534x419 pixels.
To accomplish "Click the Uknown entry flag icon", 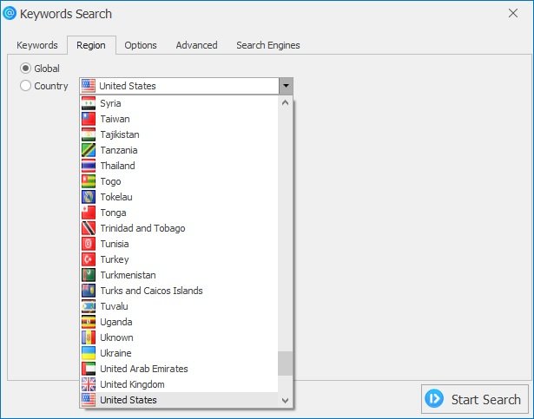I will 89,337.
